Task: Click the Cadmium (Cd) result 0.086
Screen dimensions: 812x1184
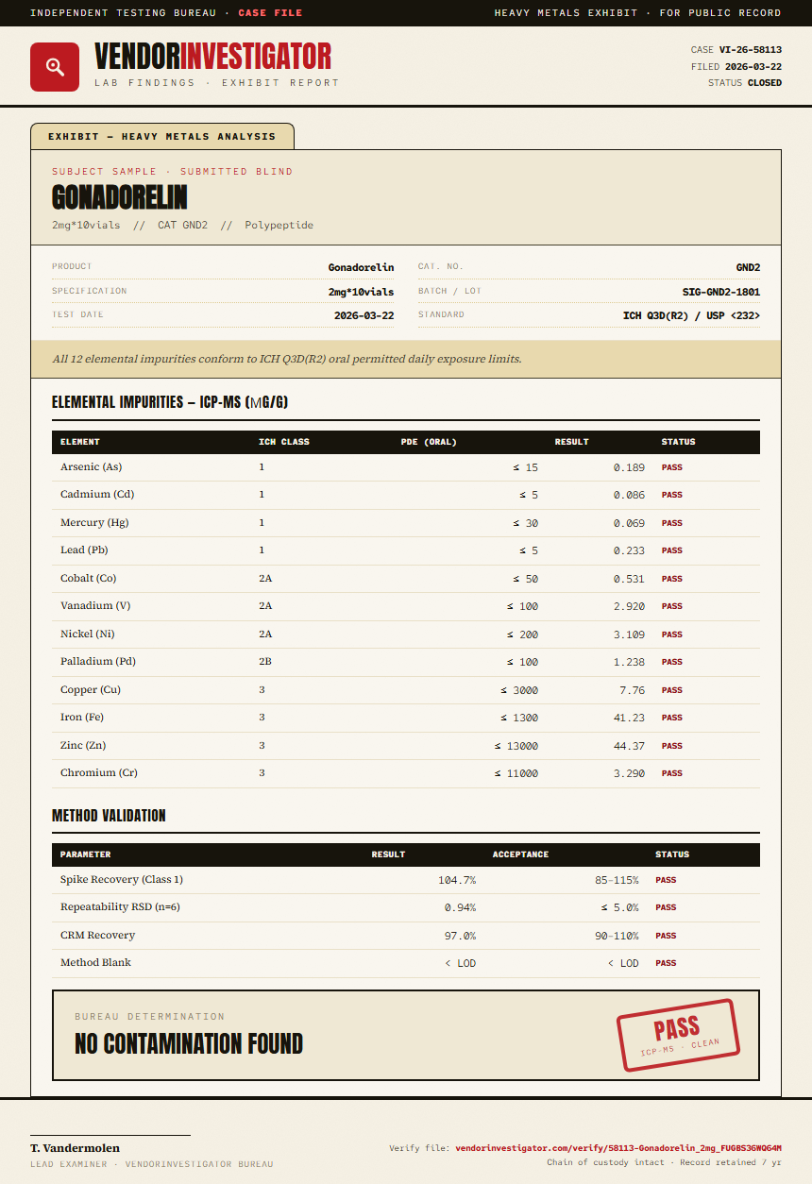Action: tap(629, 495)
